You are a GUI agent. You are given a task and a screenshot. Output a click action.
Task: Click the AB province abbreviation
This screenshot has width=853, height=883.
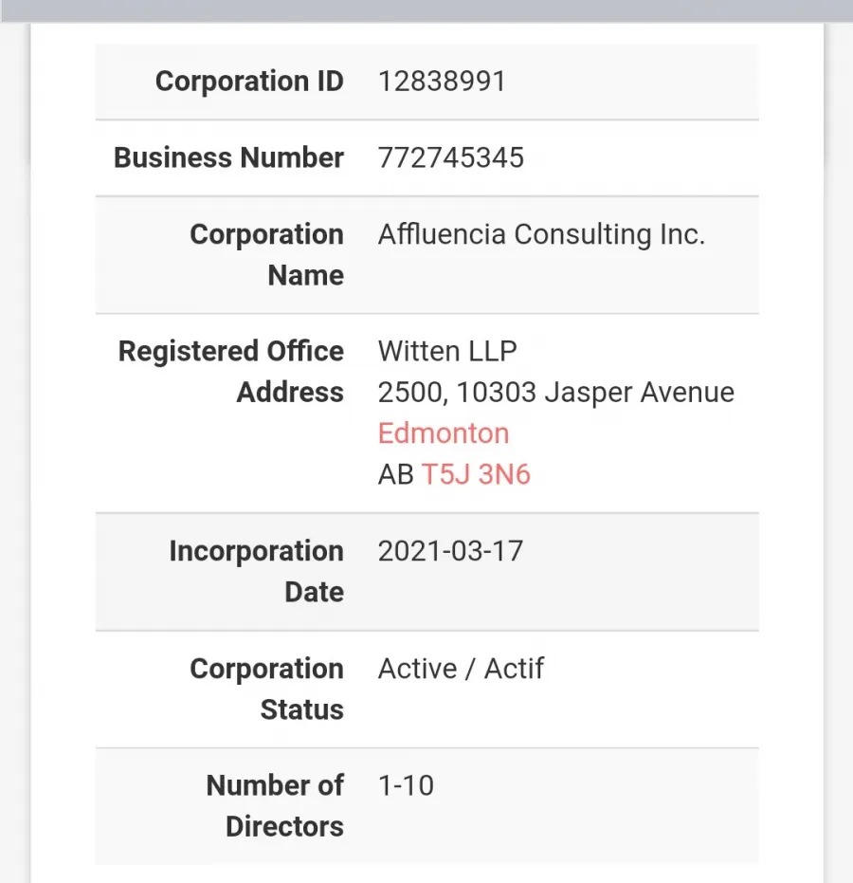(x=395, y=474)
